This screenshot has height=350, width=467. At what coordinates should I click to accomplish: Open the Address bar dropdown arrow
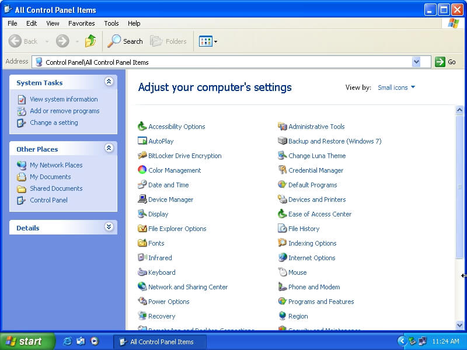point(416,62)
